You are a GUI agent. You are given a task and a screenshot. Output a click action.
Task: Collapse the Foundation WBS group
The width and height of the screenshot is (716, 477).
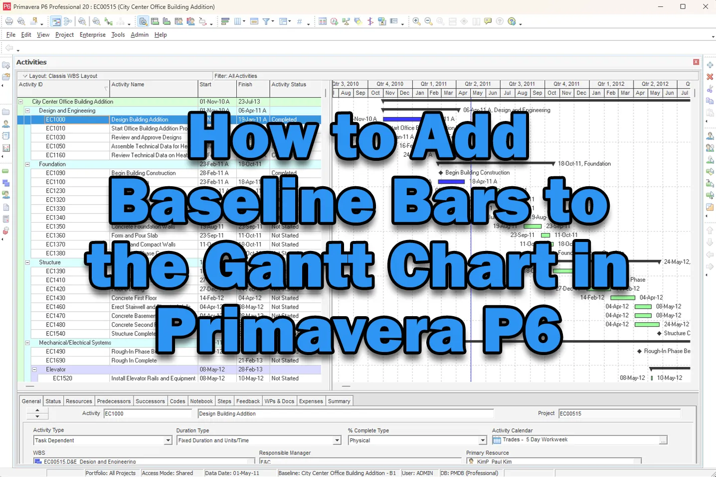click(27, 164)
